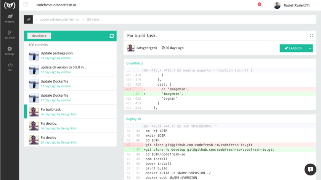Follow the codefresh-io/codefresh-io breadcrumb link

59,19
